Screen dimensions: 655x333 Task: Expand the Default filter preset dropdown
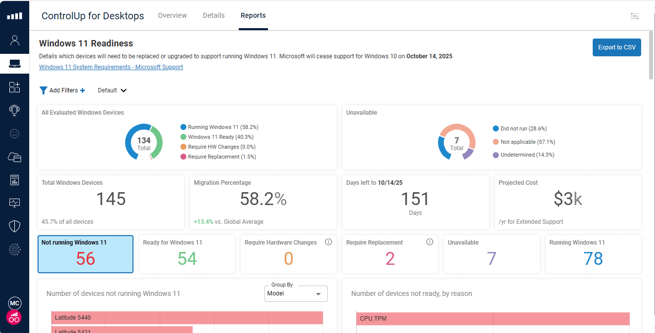click(112, 90)
